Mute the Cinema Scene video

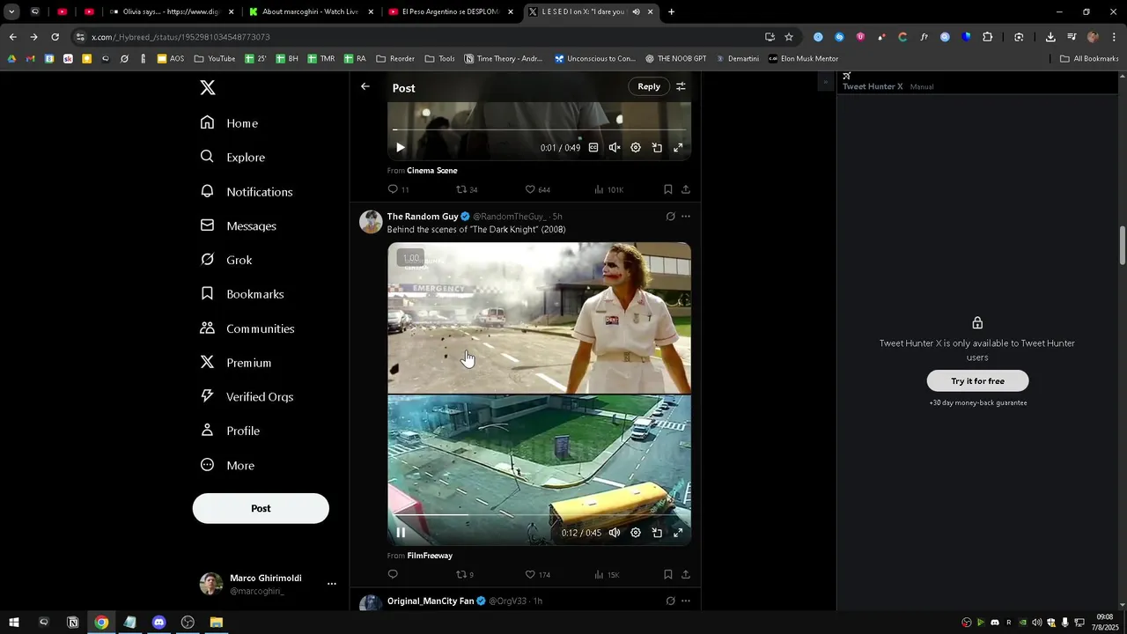click(x=615, y=148)
